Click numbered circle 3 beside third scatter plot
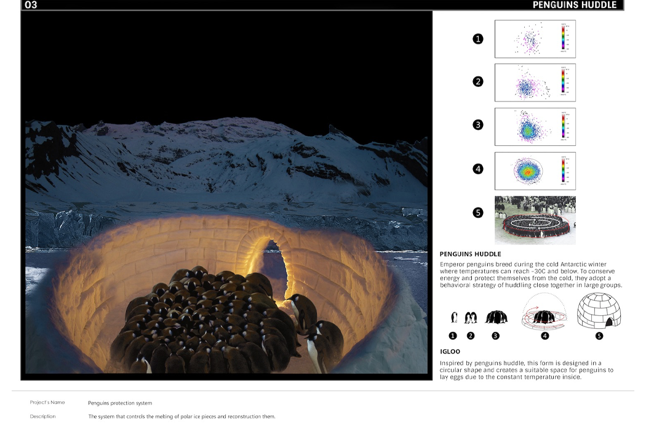 478,125
